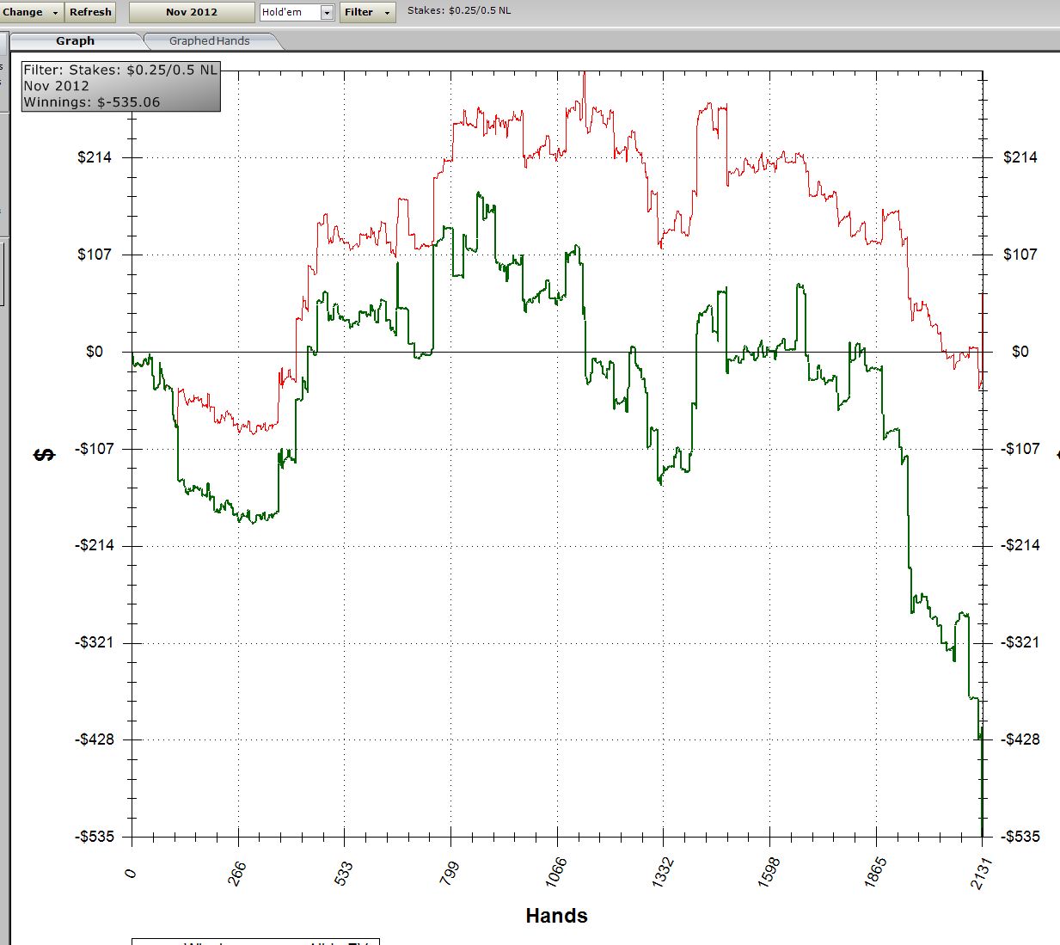Click the Change button in the toolbar
This screenshot has height=945, width=1060.
[x=23, y=12]
